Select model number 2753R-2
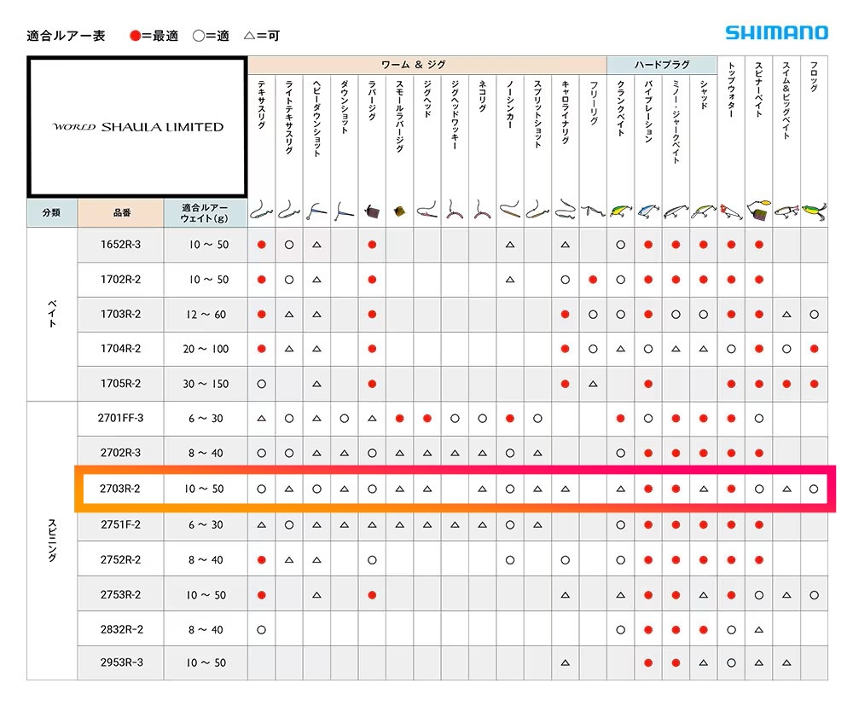The height and width of the screenshot is (706, 853). 120,594
